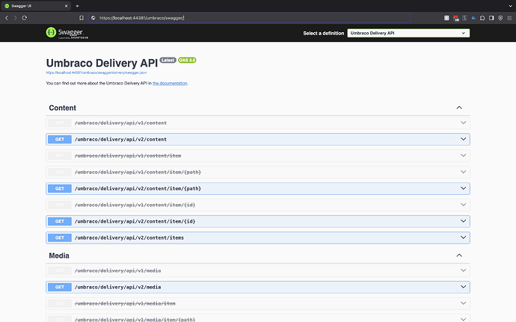Viewport: 516px width, 322px height.
Task: Go forward in browser history
Action: [15, 18]
